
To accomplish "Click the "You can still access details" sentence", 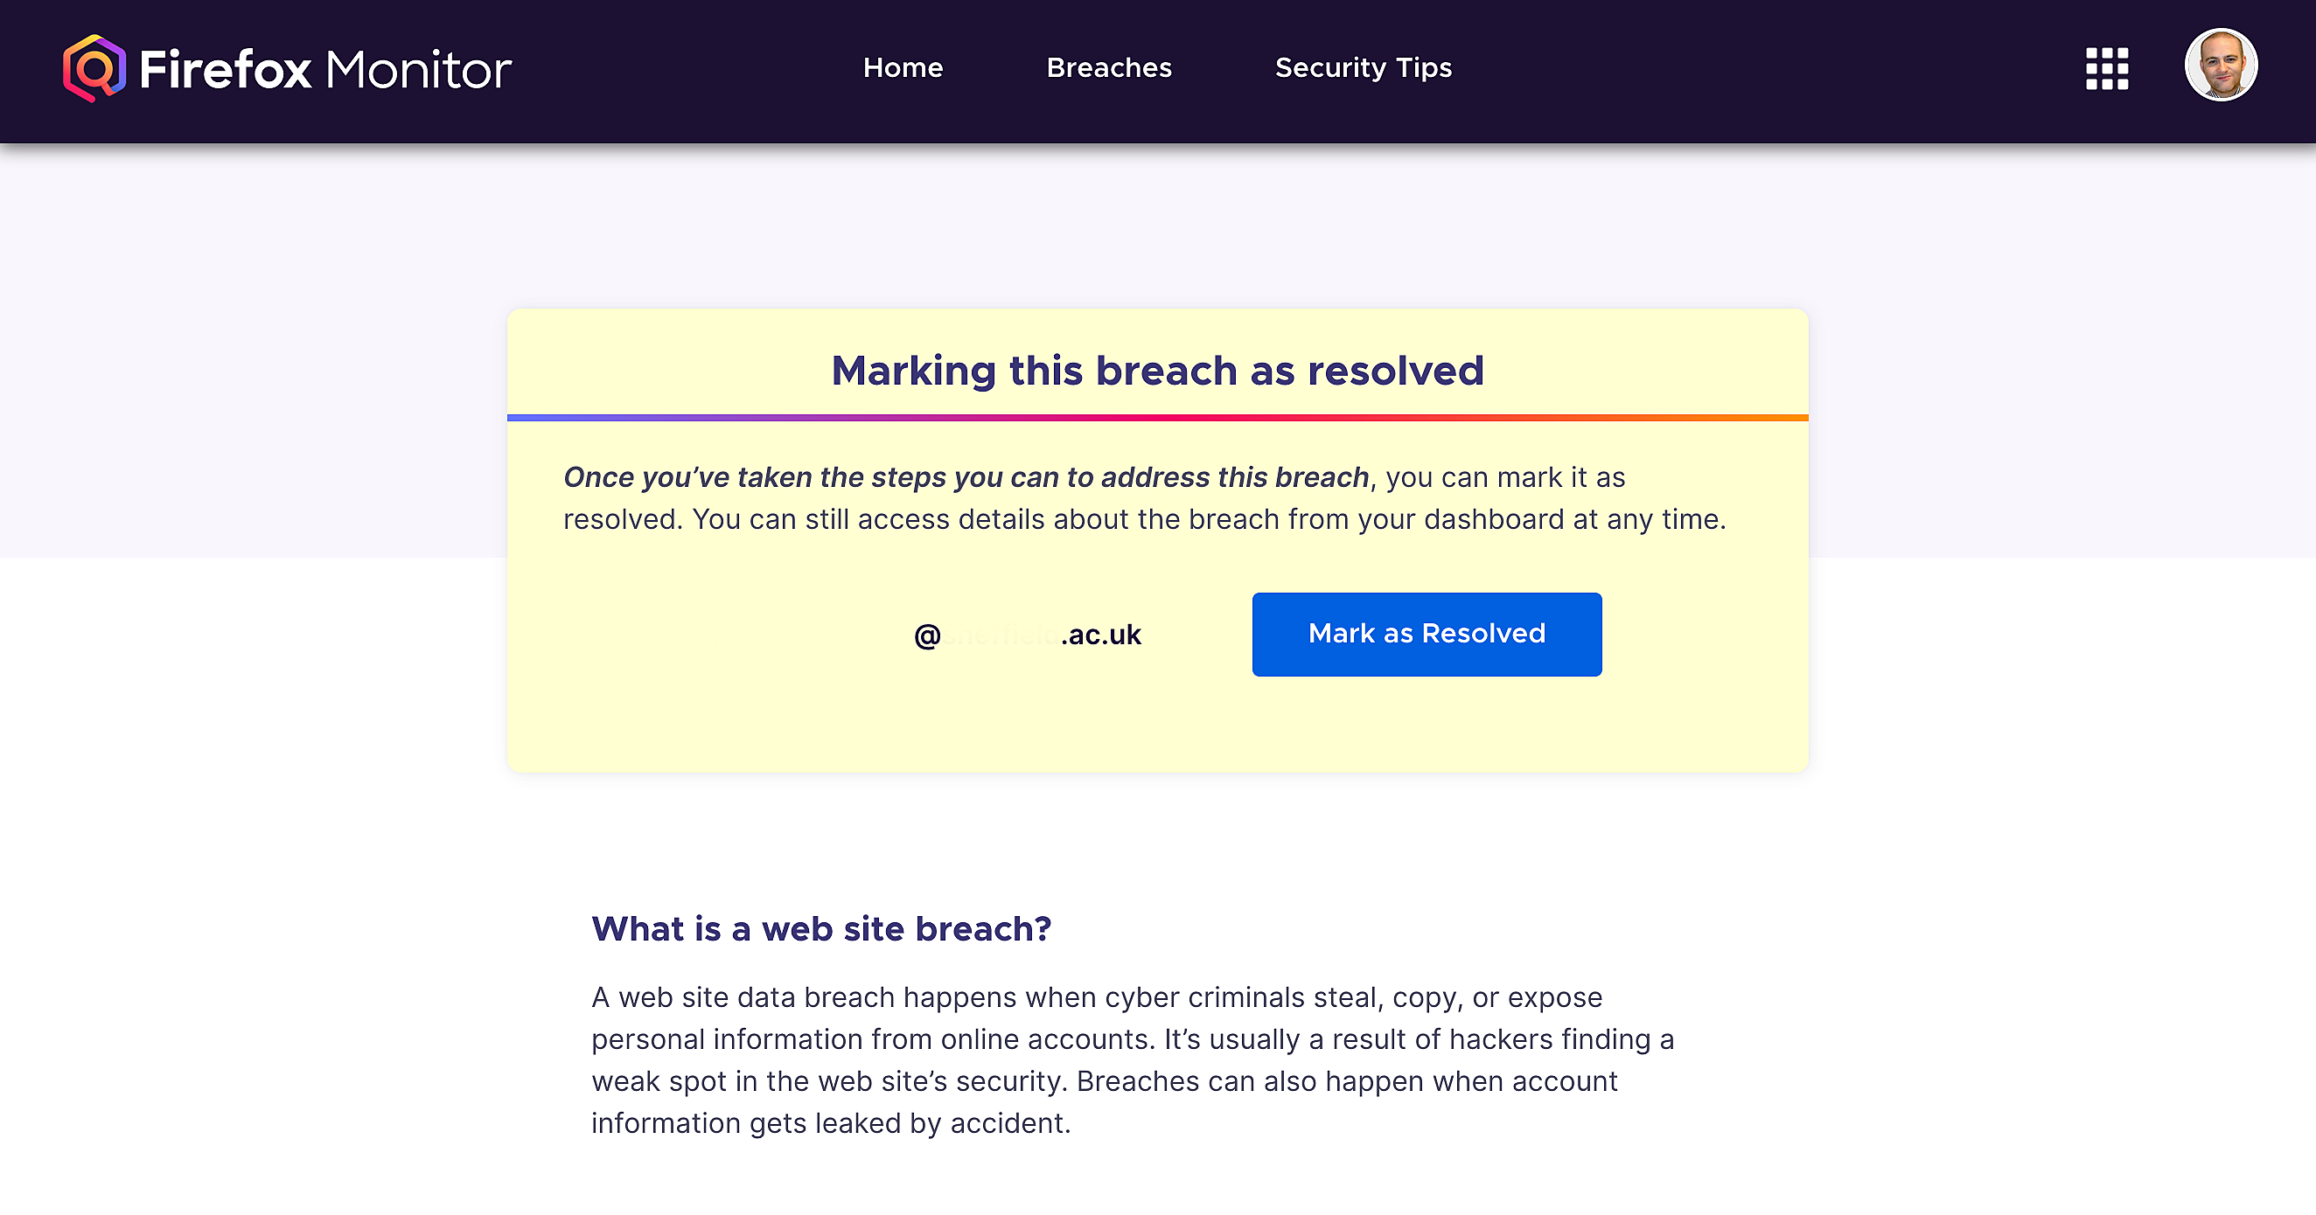I will (1208, 519).
